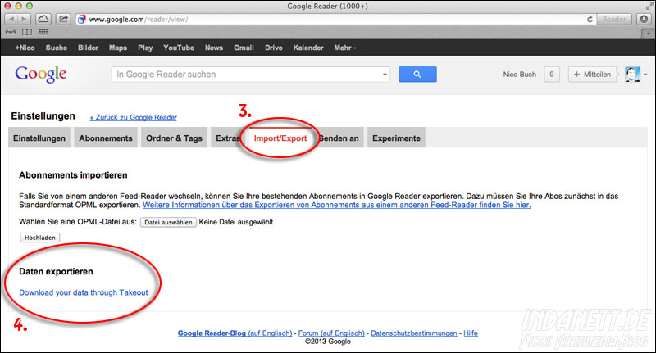Image resolution: width=656 pixels, height=353 pixels.
Task: Open Suche in the Google bar
Action: (x=57, y=48)
